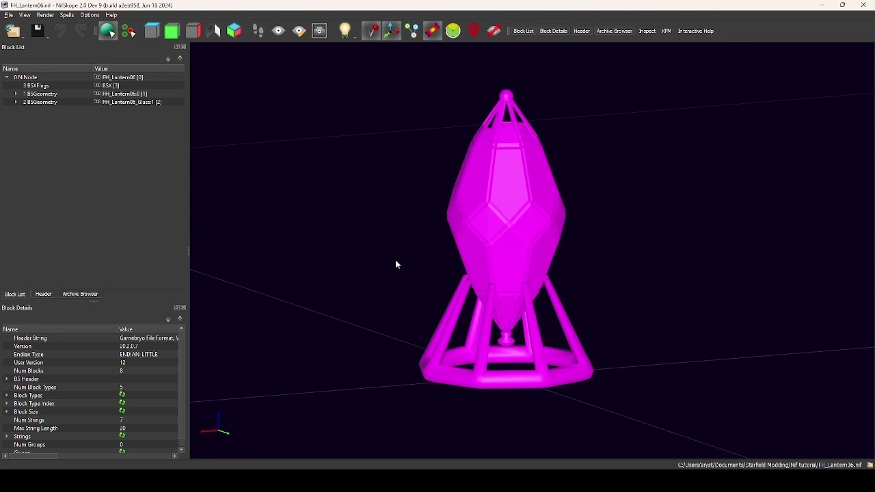875x492 pixels.
Task: Click collapse-all arrows in Block Details panel
Action: [x=180, y=318]
